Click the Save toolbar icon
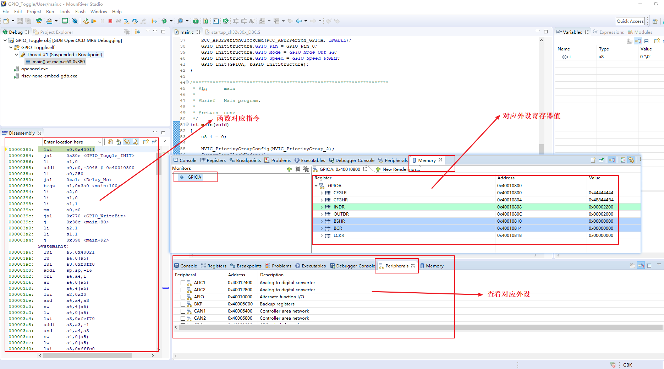The width and height of the screenshot is (664, 369). pos(20,21)
